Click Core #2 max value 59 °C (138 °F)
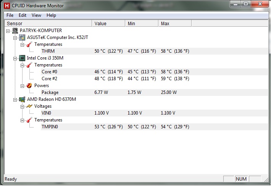The image size is (271, 186). click(x=175, y=79)
